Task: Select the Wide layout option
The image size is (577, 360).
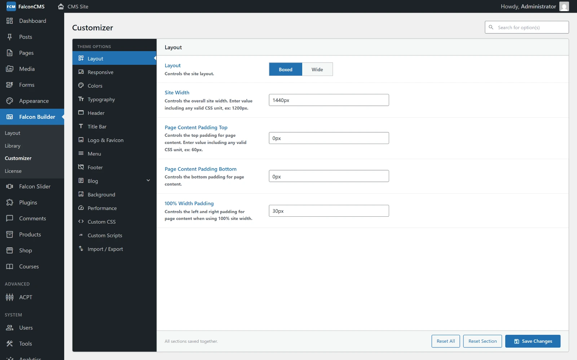Action: click(317, 69)
